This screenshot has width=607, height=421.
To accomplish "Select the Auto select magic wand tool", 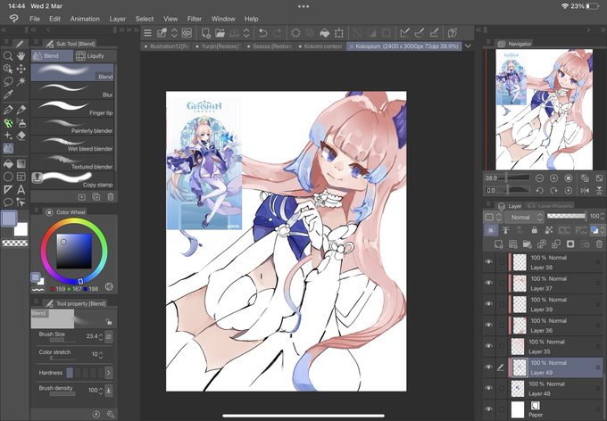I will pyautogui.click(x=21, y=81).
